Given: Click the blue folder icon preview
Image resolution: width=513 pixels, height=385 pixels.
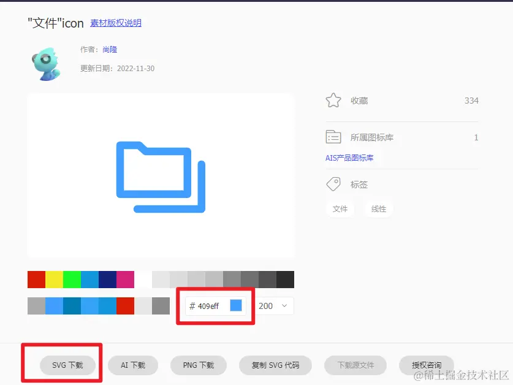Looking at the screenshot, I should pyautogui.click(x=161, y=175).
